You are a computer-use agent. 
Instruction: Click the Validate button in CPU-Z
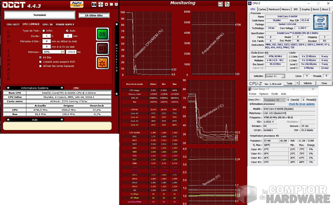(308, 83)
